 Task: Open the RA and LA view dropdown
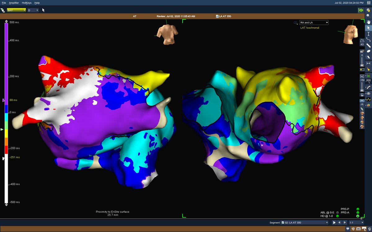[314, 23]
